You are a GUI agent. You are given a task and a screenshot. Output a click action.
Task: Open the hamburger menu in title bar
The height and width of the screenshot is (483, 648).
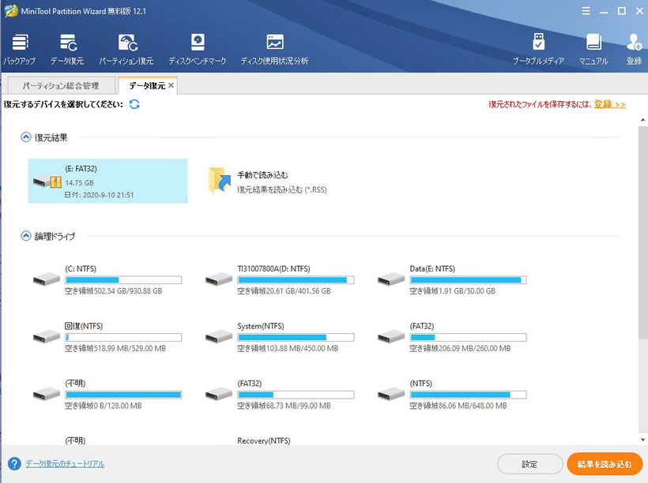pos(586,11)
